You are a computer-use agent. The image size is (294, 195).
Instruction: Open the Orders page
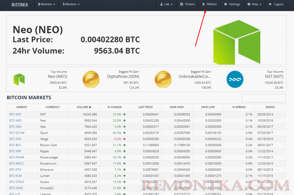(x=187, y=4)
